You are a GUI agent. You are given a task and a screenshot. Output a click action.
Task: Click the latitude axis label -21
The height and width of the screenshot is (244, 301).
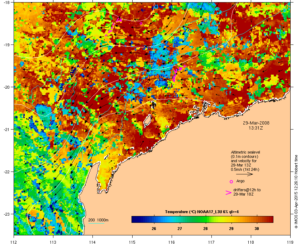[6, 129]
